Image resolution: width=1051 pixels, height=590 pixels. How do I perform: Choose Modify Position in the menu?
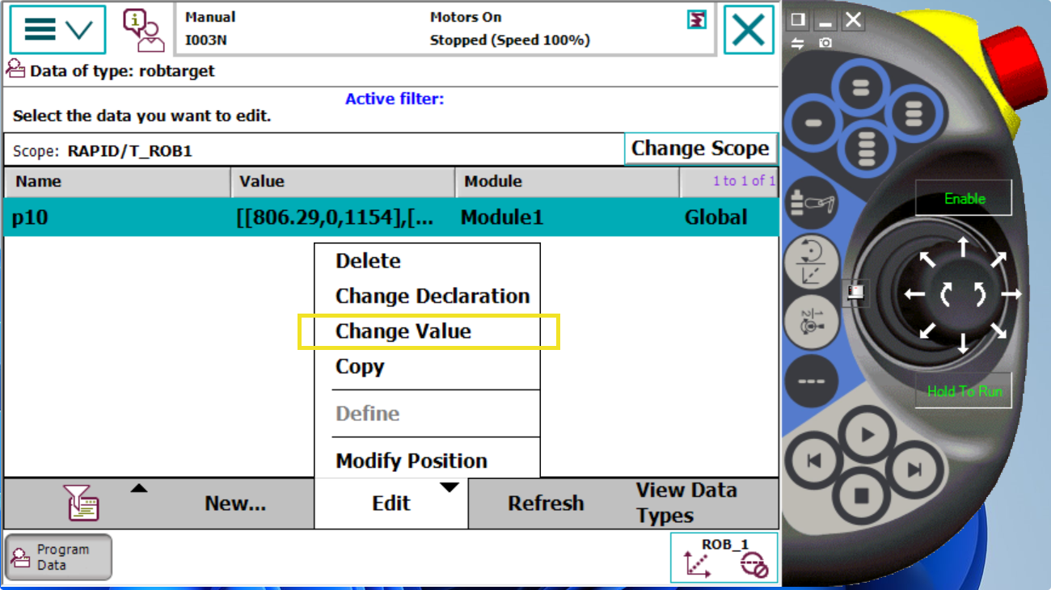(x=412, y=461)
